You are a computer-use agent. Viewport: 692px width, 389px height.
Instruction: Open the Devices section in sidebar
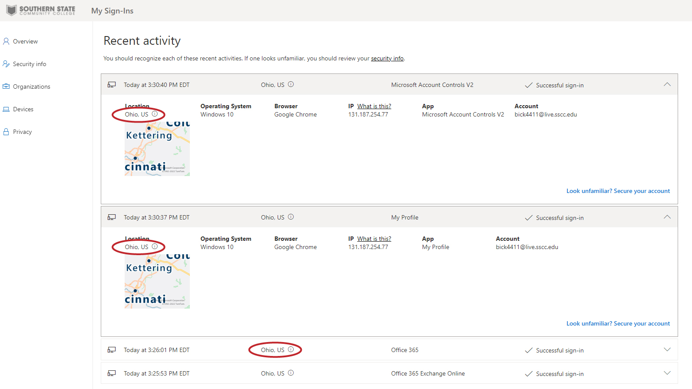pos(23,109)
